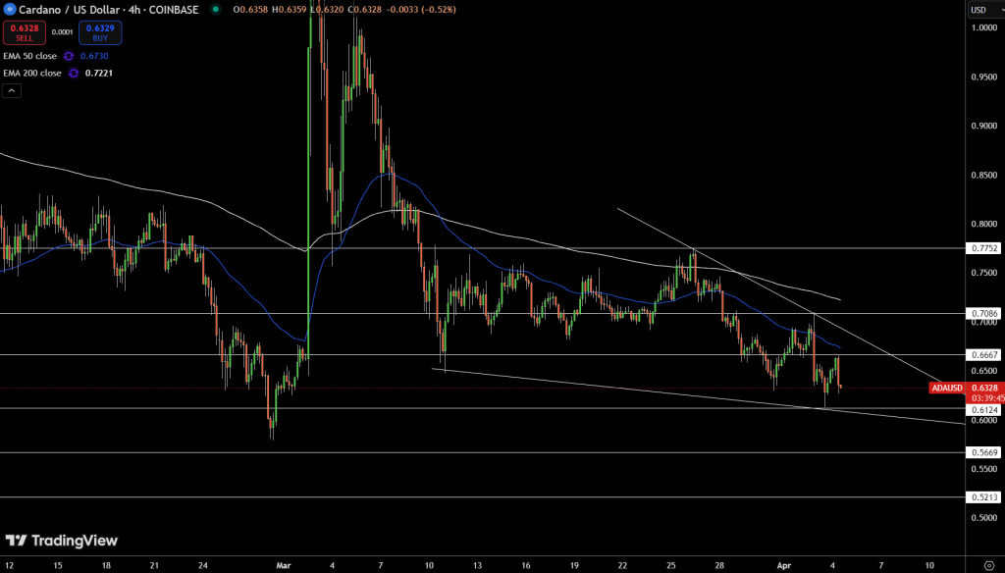
Task: Click the Mar date label on the time axis
Action: tap(284, 565)
